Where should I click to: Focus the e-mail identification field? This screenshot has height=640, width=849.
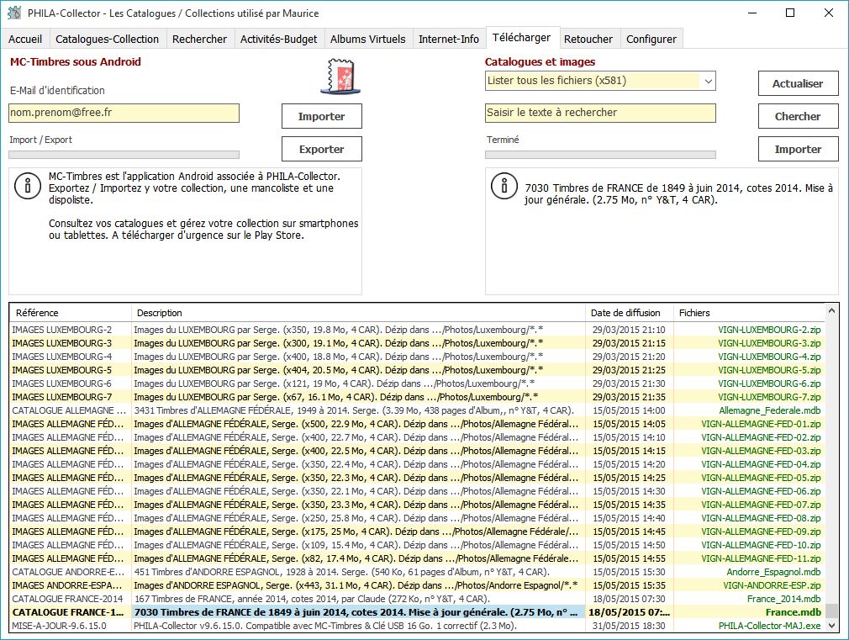tap(124, 113)
